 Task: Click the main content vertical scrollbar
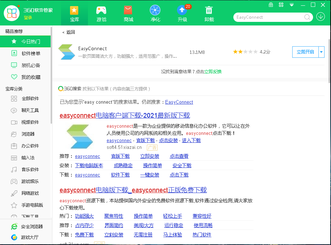point(329,61)
